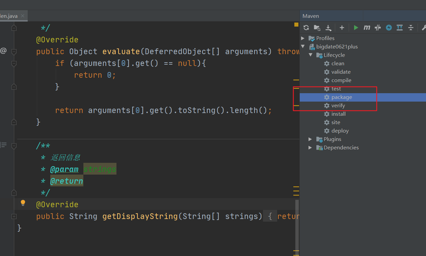Toggle Maven offline mode
The width and height of the screenshot is (426, 256).
point(378,28)
